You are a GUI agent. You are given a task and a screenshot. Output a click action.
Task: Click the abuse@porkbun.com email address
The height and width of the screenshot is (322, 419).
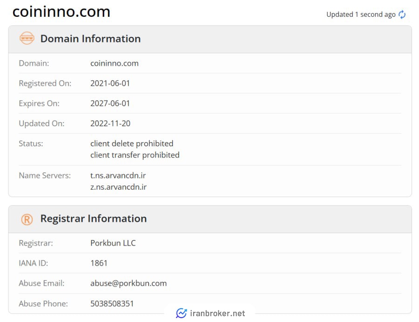[x=128, y=283]
